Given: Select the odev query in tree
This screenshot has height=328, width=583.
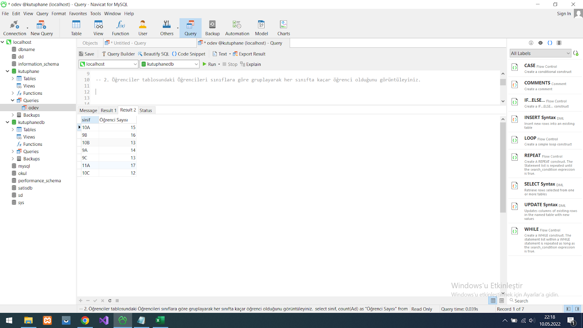Looking at the screenshot, I should [34, 108].
